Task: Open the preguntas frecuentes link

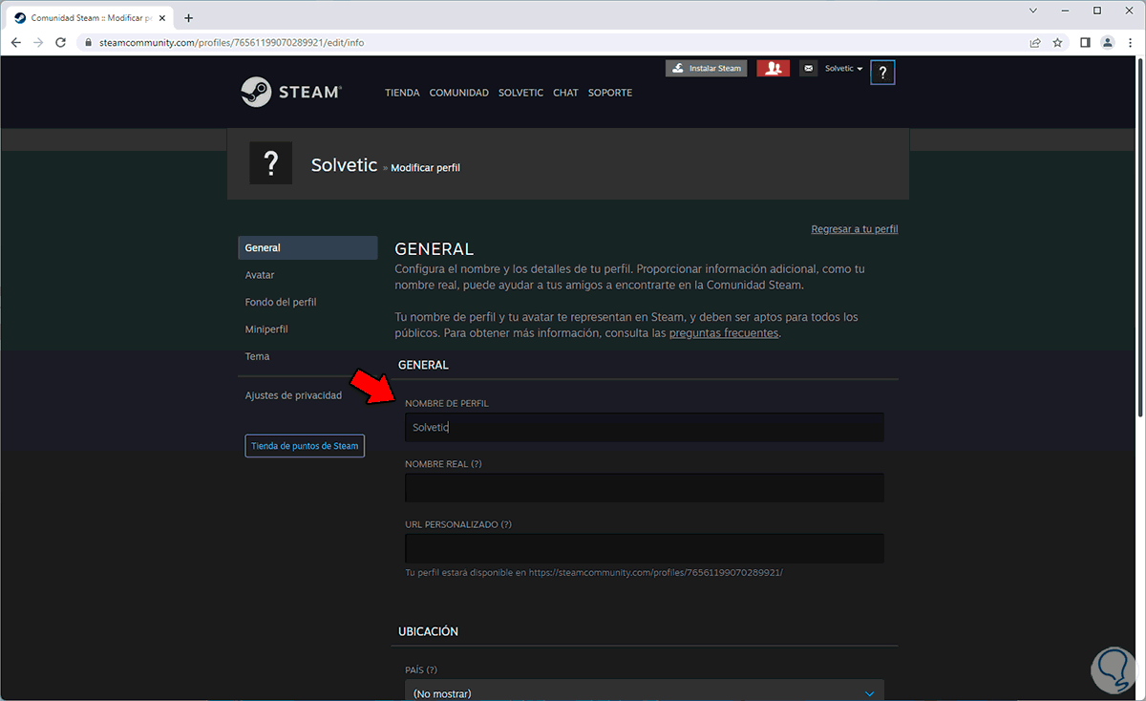Action: tap(724, 333)
